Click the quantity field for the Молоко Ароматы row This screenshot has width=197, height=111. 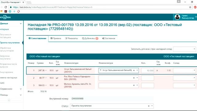click(x=147, y=85)
